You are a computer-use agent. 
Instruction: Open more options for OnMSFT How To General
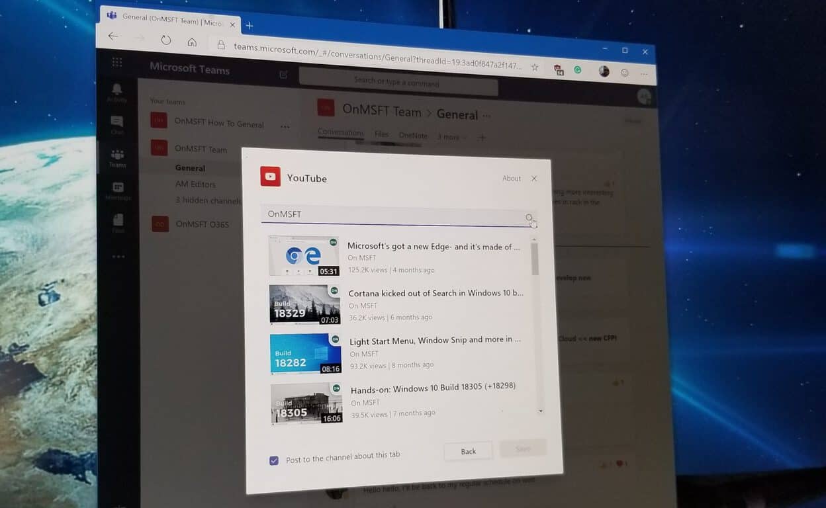click(285, 126)
